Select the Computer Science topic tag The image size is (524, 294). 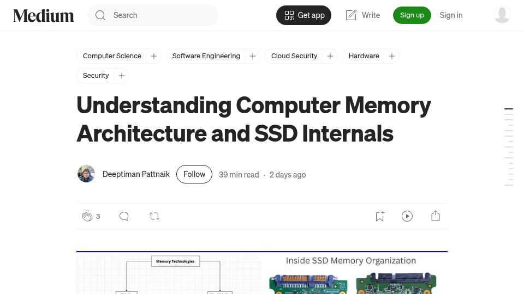[x=112, y=56]
